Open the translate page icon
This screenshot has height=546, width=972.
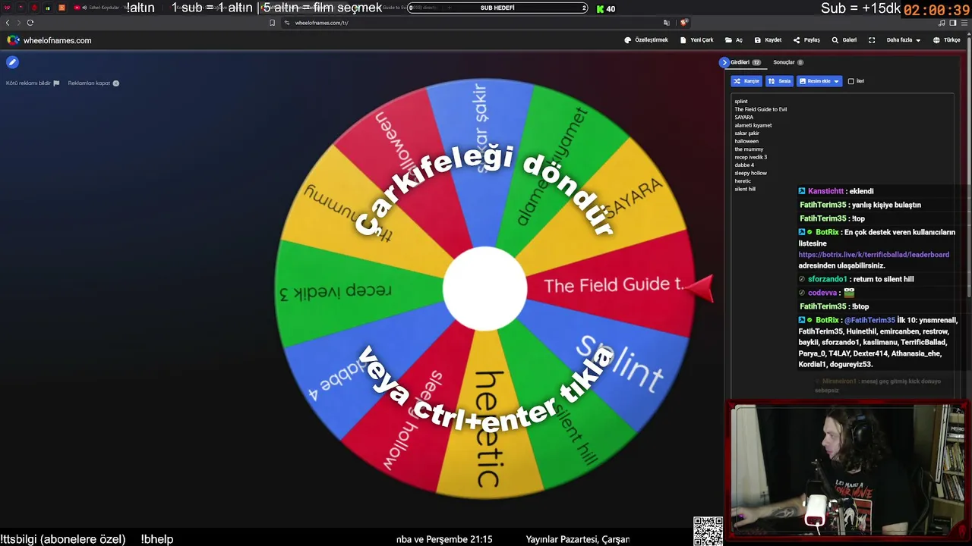pos(667,23)
